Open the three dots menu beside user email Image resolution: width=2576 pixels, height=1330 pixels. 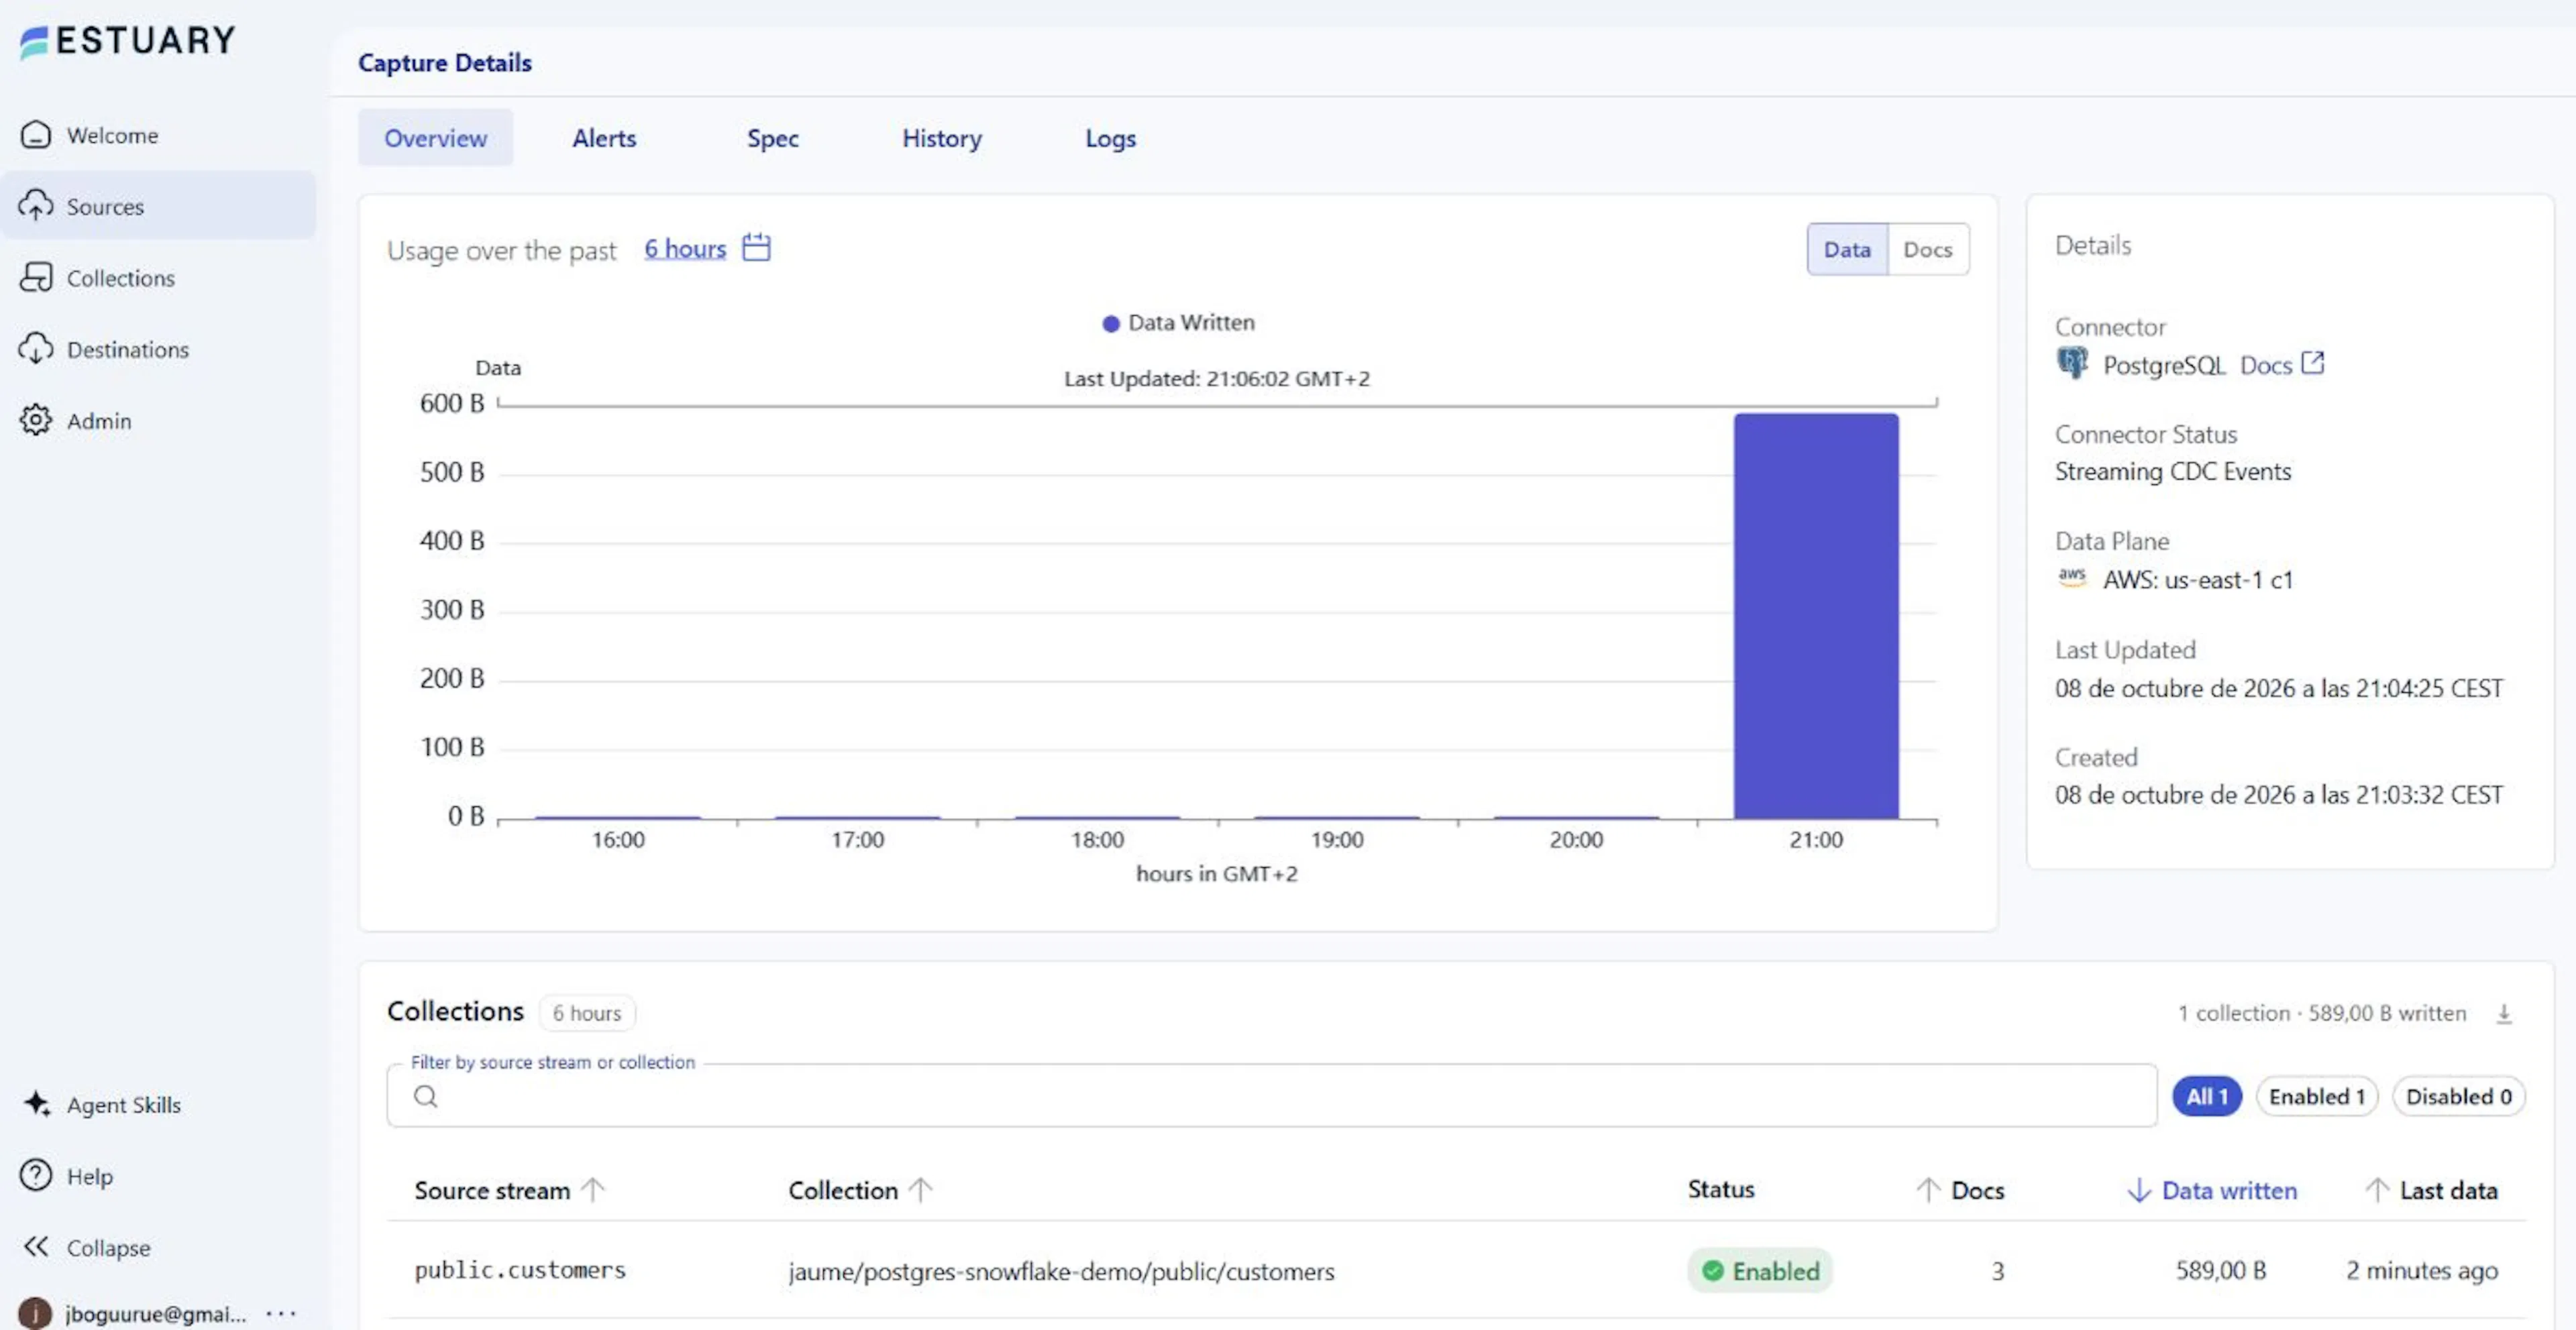tap(281, 1313)
